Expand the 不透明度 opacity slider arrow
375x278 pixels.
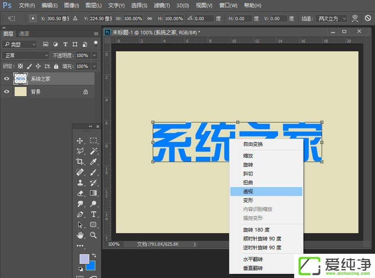click(x=94, y=55)
